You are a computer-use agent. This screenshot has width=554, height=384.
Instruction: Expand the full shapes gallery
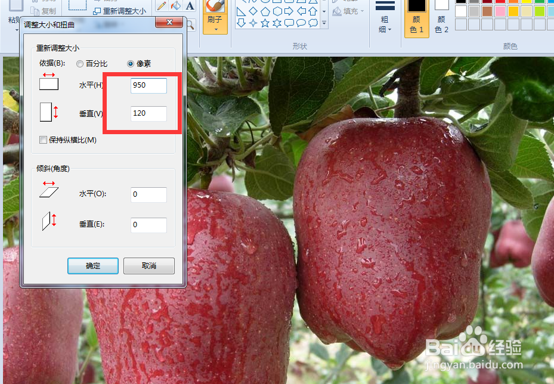[324, 23]
